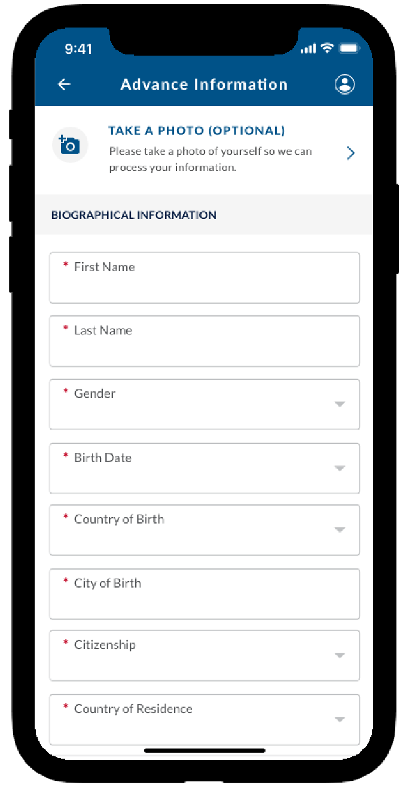Viewport: 409px width, 788px height.
Task: Tap the back arrow in header
Action: click(x=64, y=84)
